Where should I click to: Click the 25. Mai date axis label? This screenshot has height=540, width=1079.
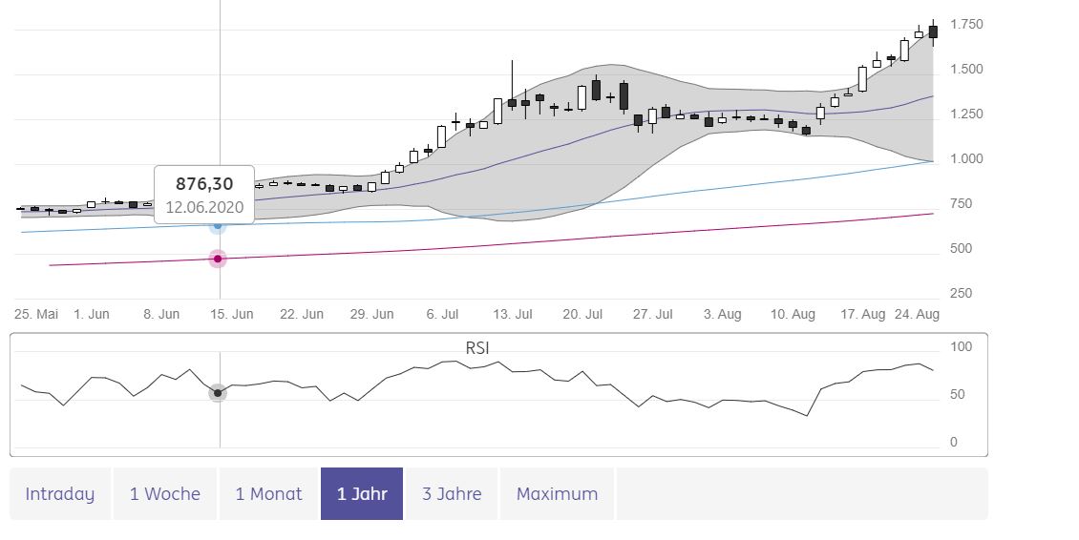(x=36, y=315)
